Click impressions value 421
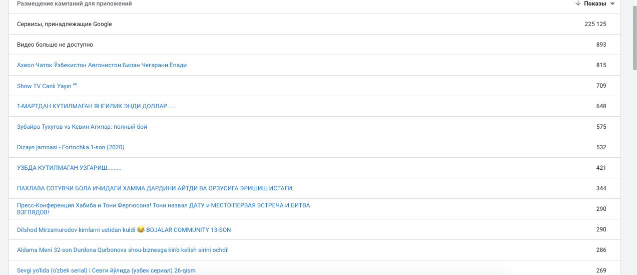This screenshot has width=637, height=275. (601, 168)
